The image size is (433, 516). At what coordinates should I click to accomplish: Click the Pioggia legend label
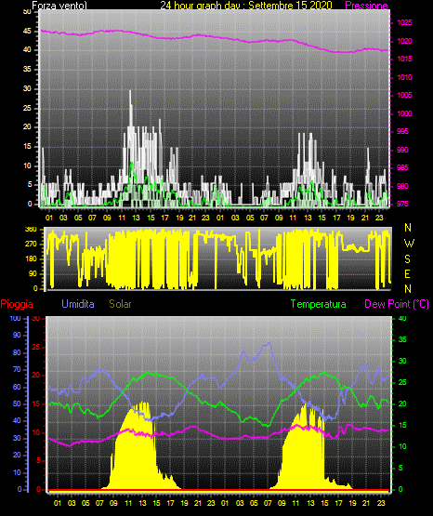[17, 304]
